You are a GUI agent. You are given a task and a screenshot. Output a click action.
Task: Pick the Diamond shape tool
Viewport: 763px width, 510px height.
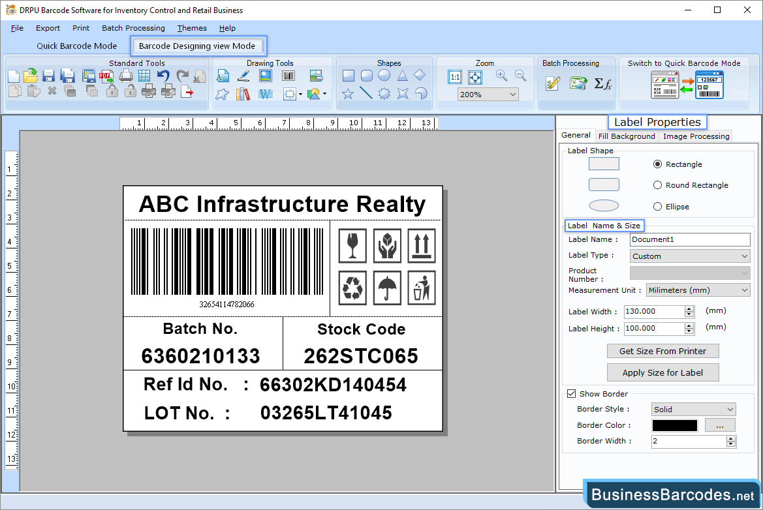(420, 76)
